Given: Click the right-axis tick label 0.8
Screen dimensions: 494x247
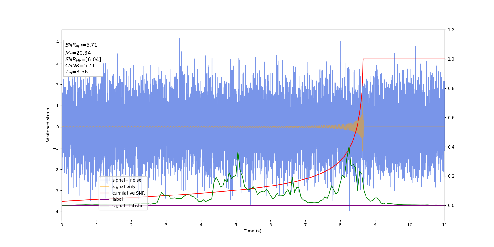Looking at the screenshot, I should point(451,88).
